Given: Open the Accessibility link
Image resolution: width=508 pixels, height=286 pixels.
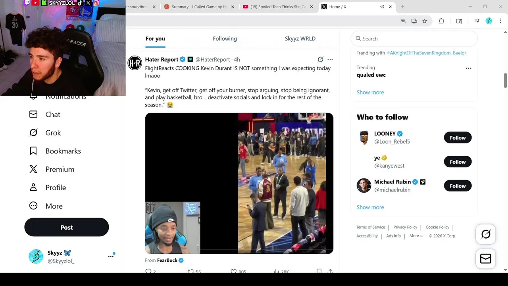Looking at the screenshot, I should click(x=367, y=236).
